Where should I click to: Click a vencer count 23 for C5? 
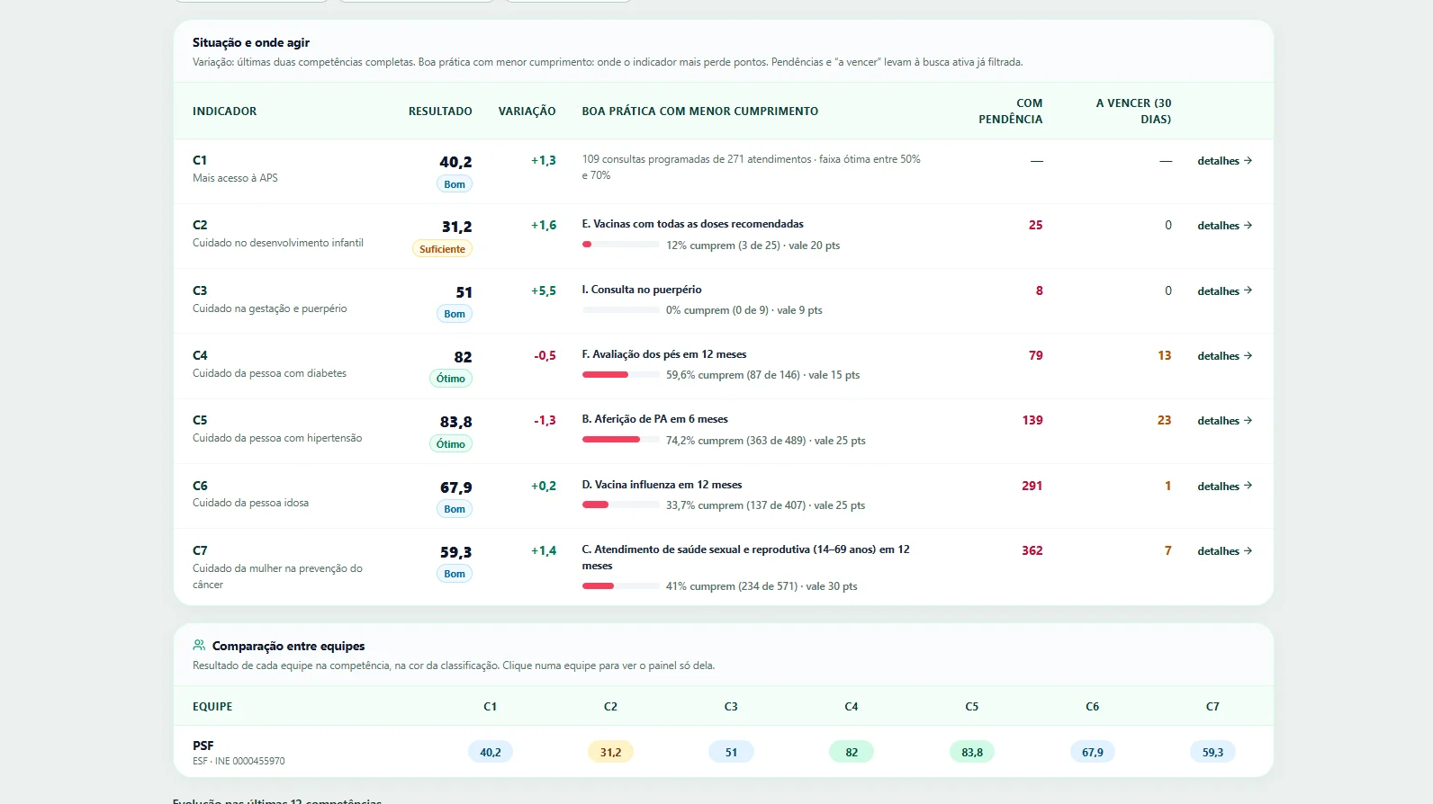[1164, 420]
